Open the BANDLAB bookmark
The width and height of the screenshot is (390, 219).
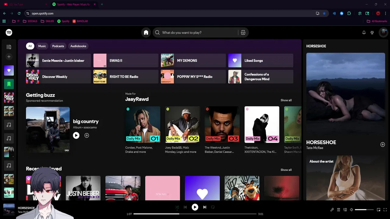(80, 21)
